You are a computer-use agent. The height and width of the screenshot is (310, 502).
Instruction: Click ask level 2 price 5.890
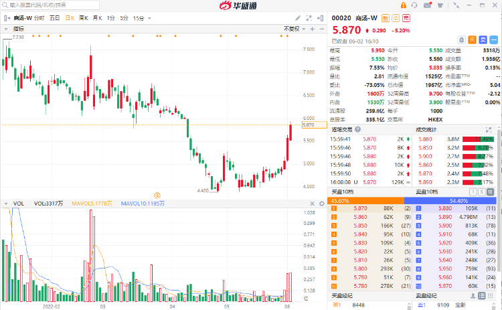445,217
